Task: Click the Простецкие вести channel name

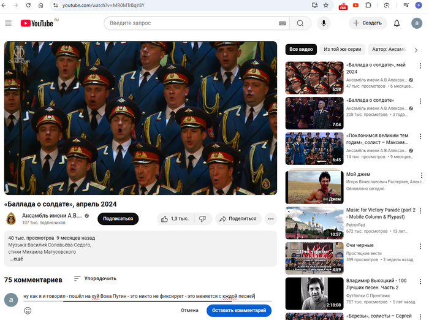Action: pos(364,253)
